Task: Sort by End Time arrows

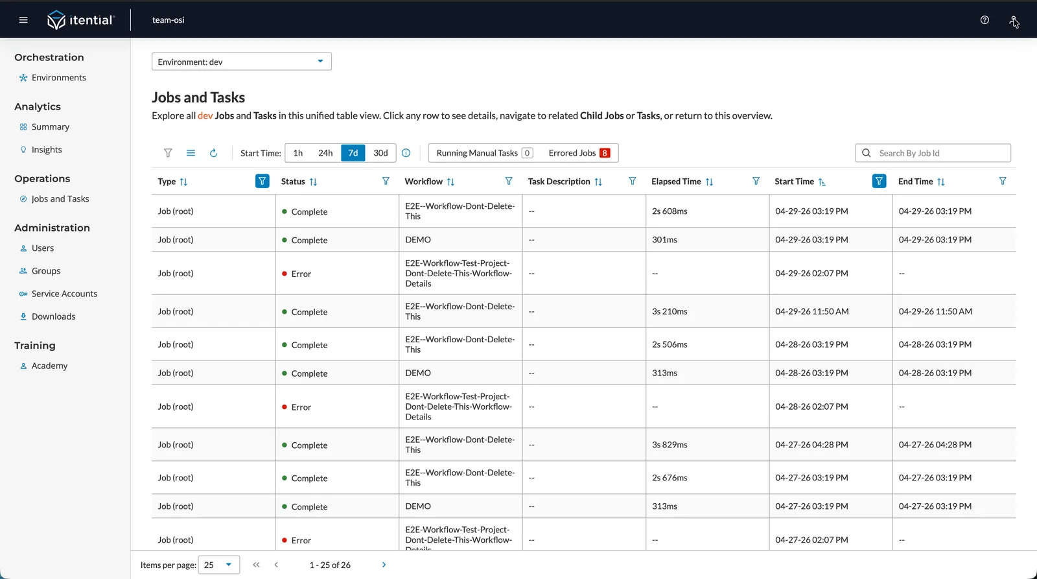Action: (x=941, y=182)
